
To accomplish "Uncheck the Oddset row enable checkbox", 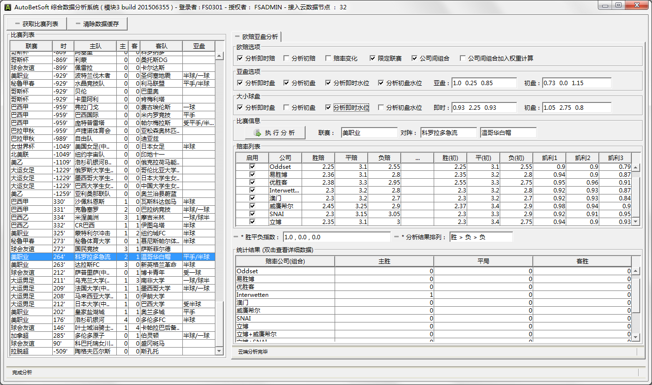I will (x=252, y=167).
